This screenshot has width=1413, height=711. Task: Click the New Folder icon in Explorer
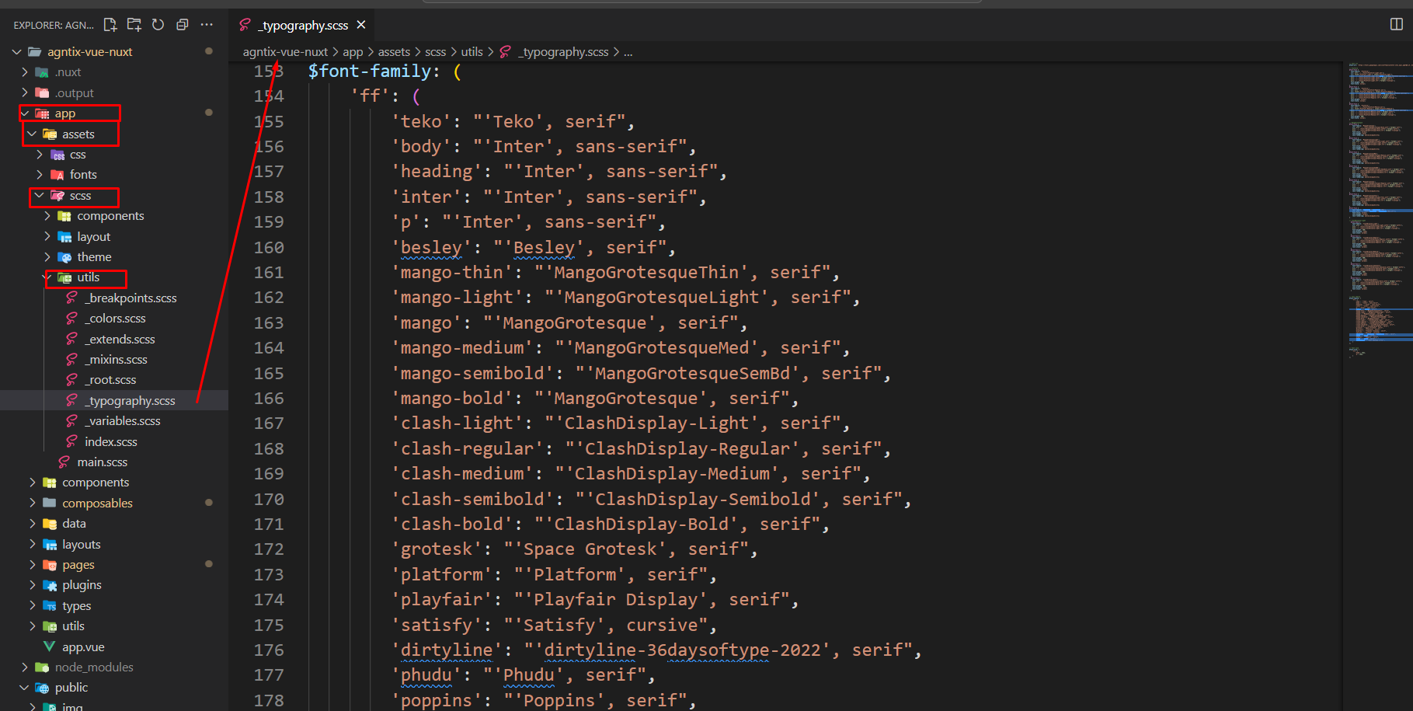[134, 25]
